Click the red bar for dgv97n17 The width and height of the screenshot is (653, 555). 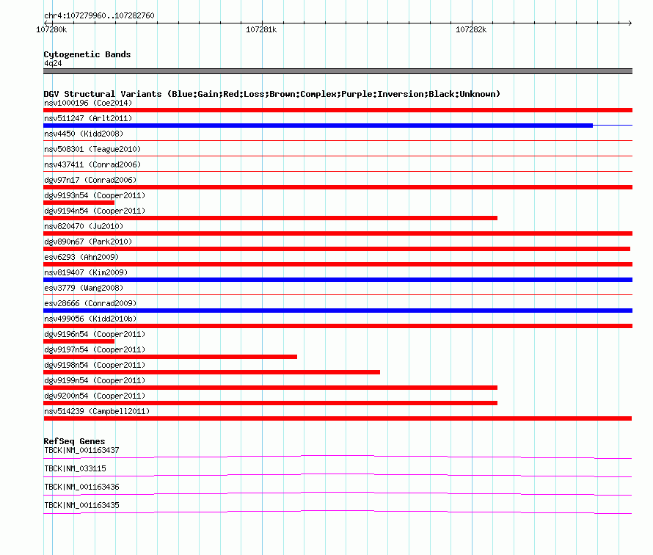tap(338, 187)
